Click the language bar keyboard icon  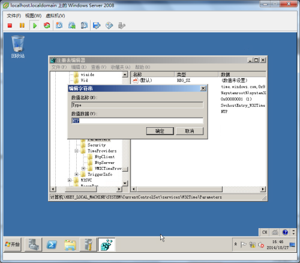275,232
